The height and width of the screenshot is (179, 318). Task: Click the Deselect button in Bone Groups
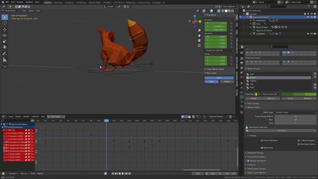pyautogui.click(x=308, y=98)
